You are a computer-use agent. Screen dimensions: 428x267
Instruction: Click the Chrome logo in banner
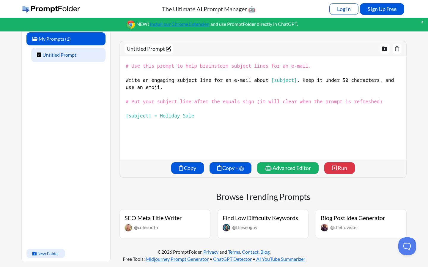click(x=131, y=24)
